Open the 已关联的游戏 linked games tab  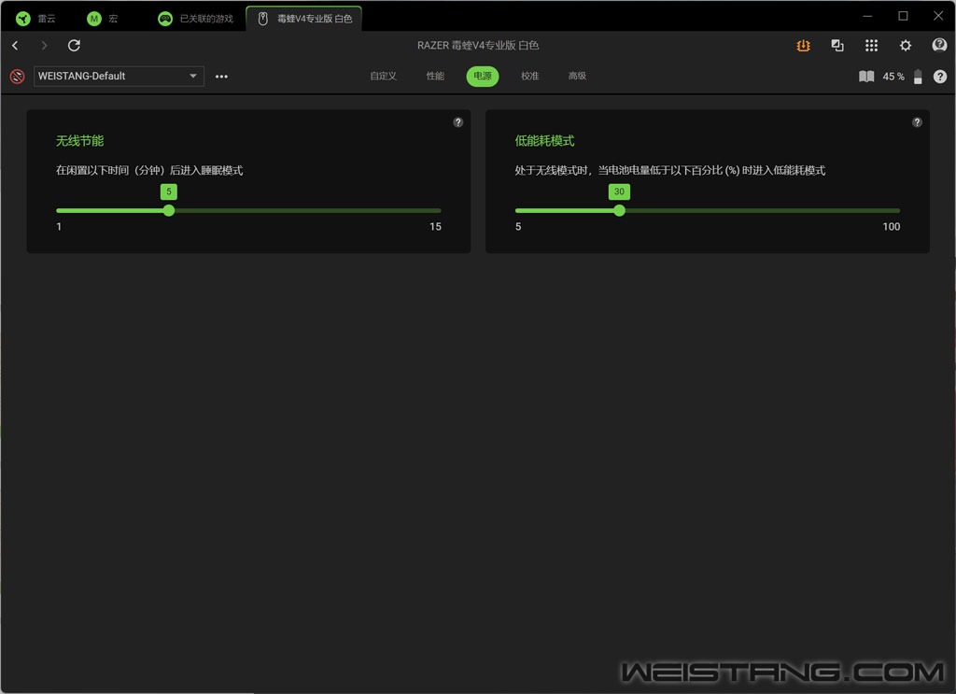(196, 19)
